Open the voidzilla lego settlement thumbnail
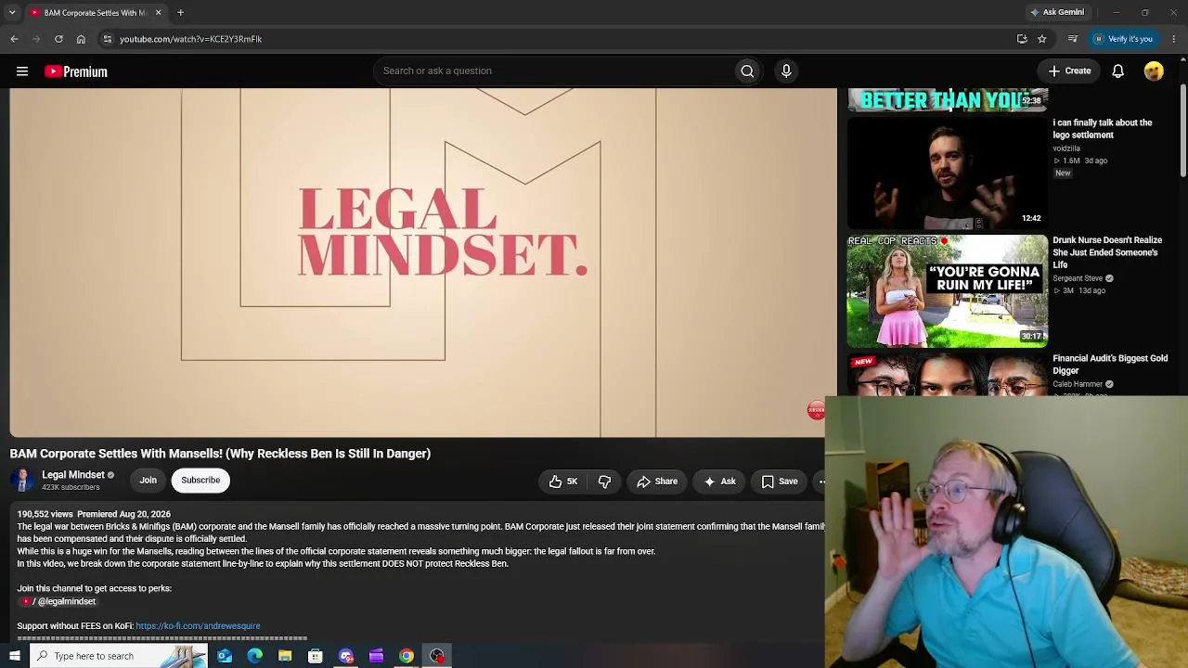The image size is (1188, 668). (x=948, y=173)
